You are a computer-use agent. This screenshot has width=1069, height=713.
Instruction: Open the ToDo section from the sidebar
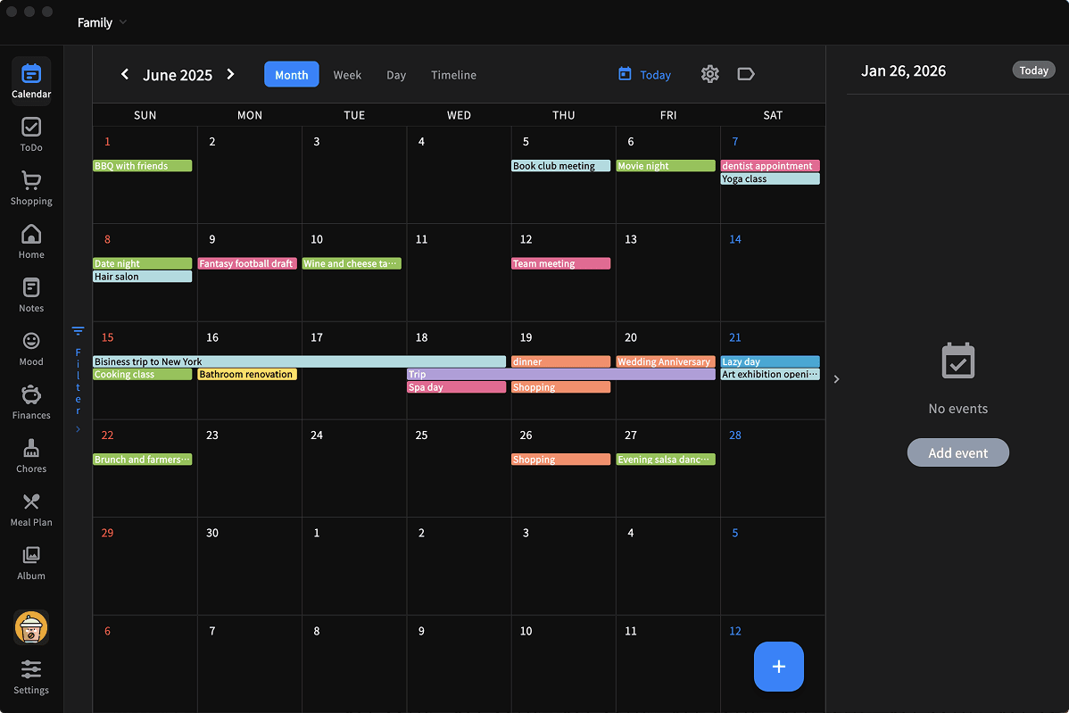click(x=30, y=134)
